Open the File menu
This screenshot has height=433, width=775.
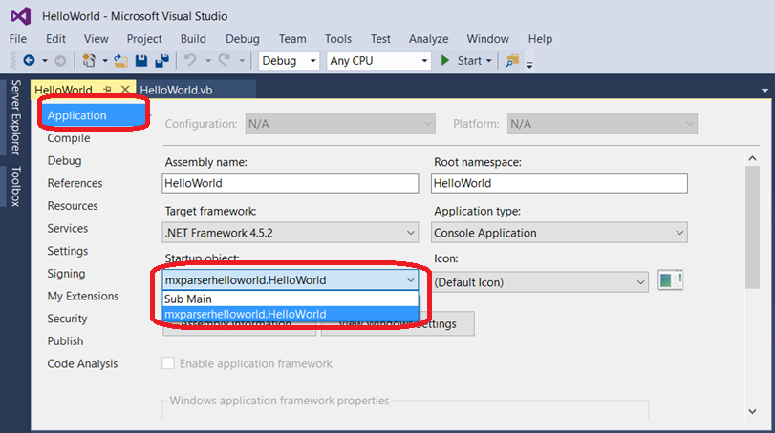pos(18,39)
